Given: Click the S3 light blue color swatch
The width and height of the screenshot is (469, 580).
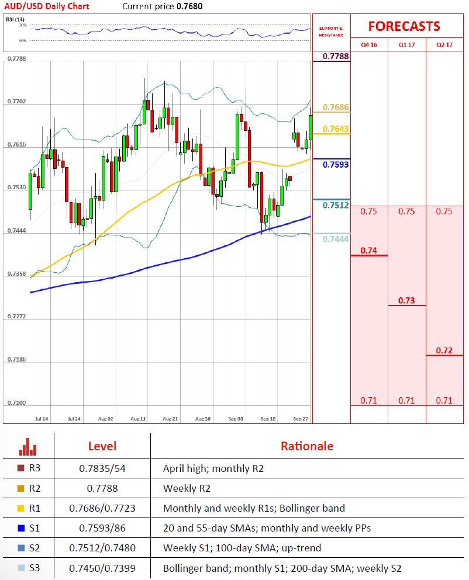Looking at the screenshot, I should [21, 568].
